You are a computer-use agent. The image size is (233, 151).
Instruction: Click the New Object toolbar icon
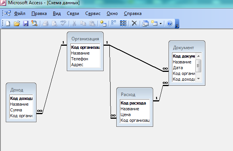click(x=154, y=23)
